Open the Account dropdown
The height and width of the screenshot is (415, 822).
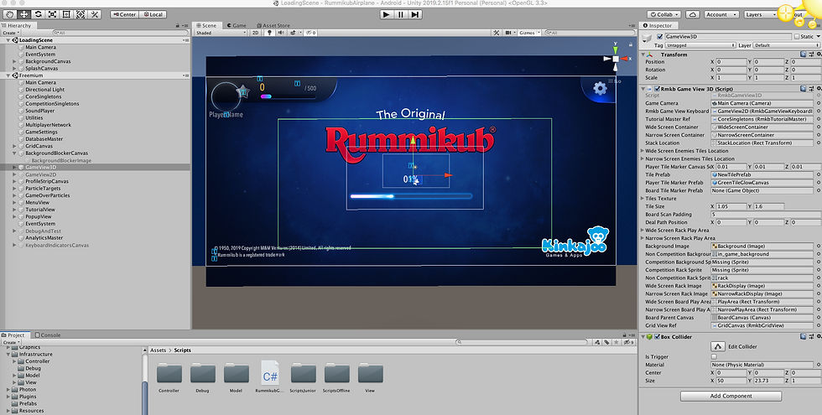point(722,14)
